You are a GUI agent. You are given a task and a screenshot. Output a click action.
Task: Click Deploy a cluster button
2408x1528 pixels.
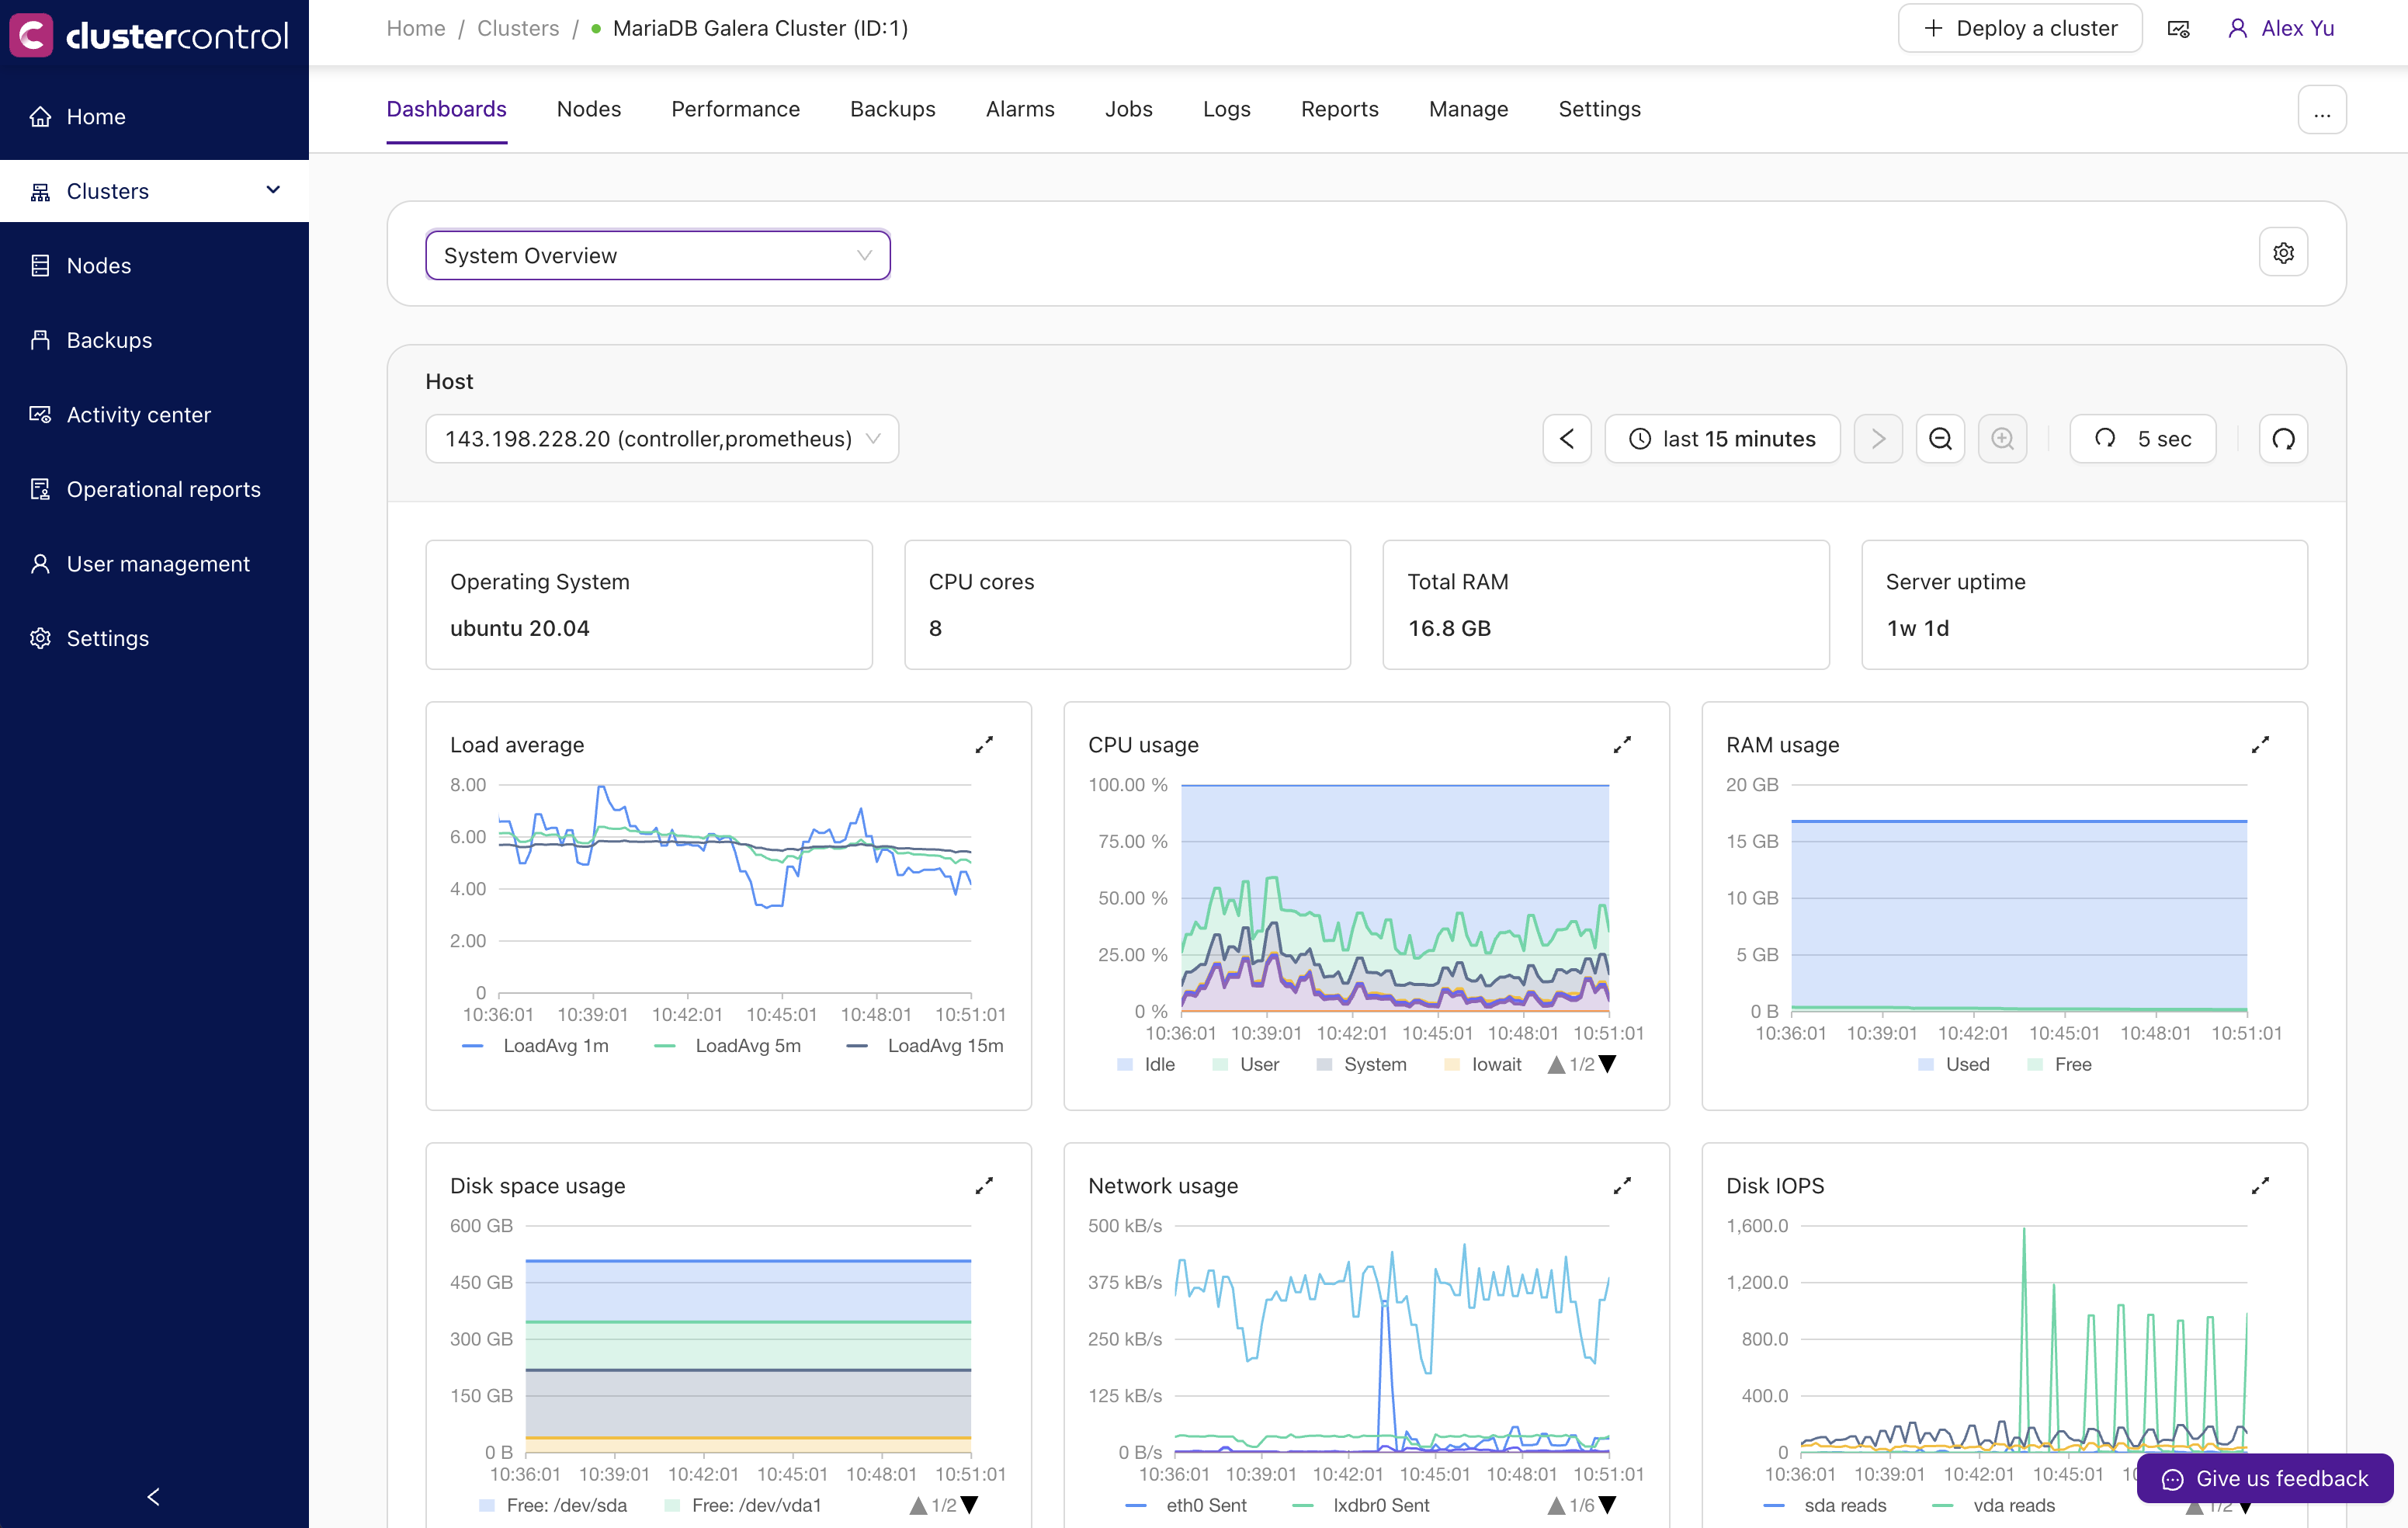2020,29
